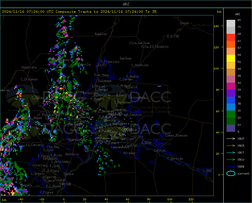The image size is (252, 203).
Task: Click the Mirador map label
Action: click(129, 153)
